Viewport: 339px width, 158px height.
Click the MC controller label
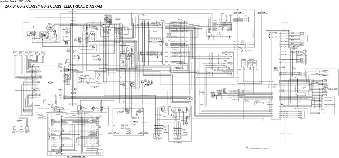pos(276,69)
